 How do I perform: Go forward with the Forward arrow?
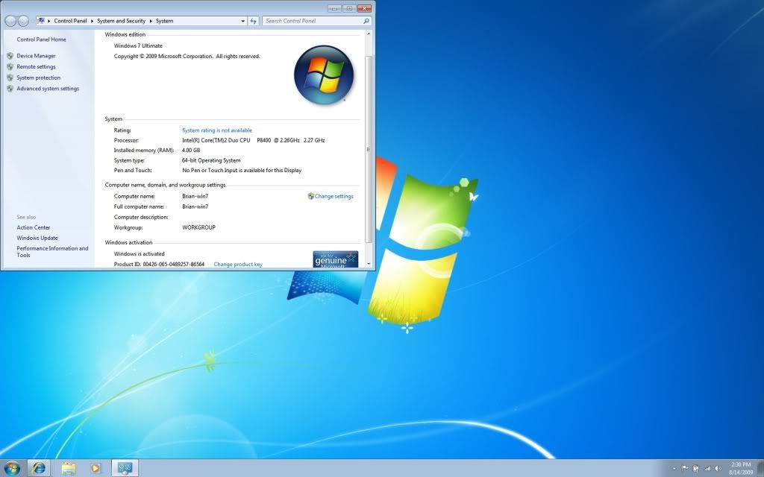23,21
